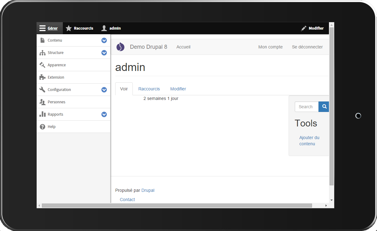Viewport: 377px width, 231px height.
Task: Click the Tools block heading
Action: [x=306, y=123]
